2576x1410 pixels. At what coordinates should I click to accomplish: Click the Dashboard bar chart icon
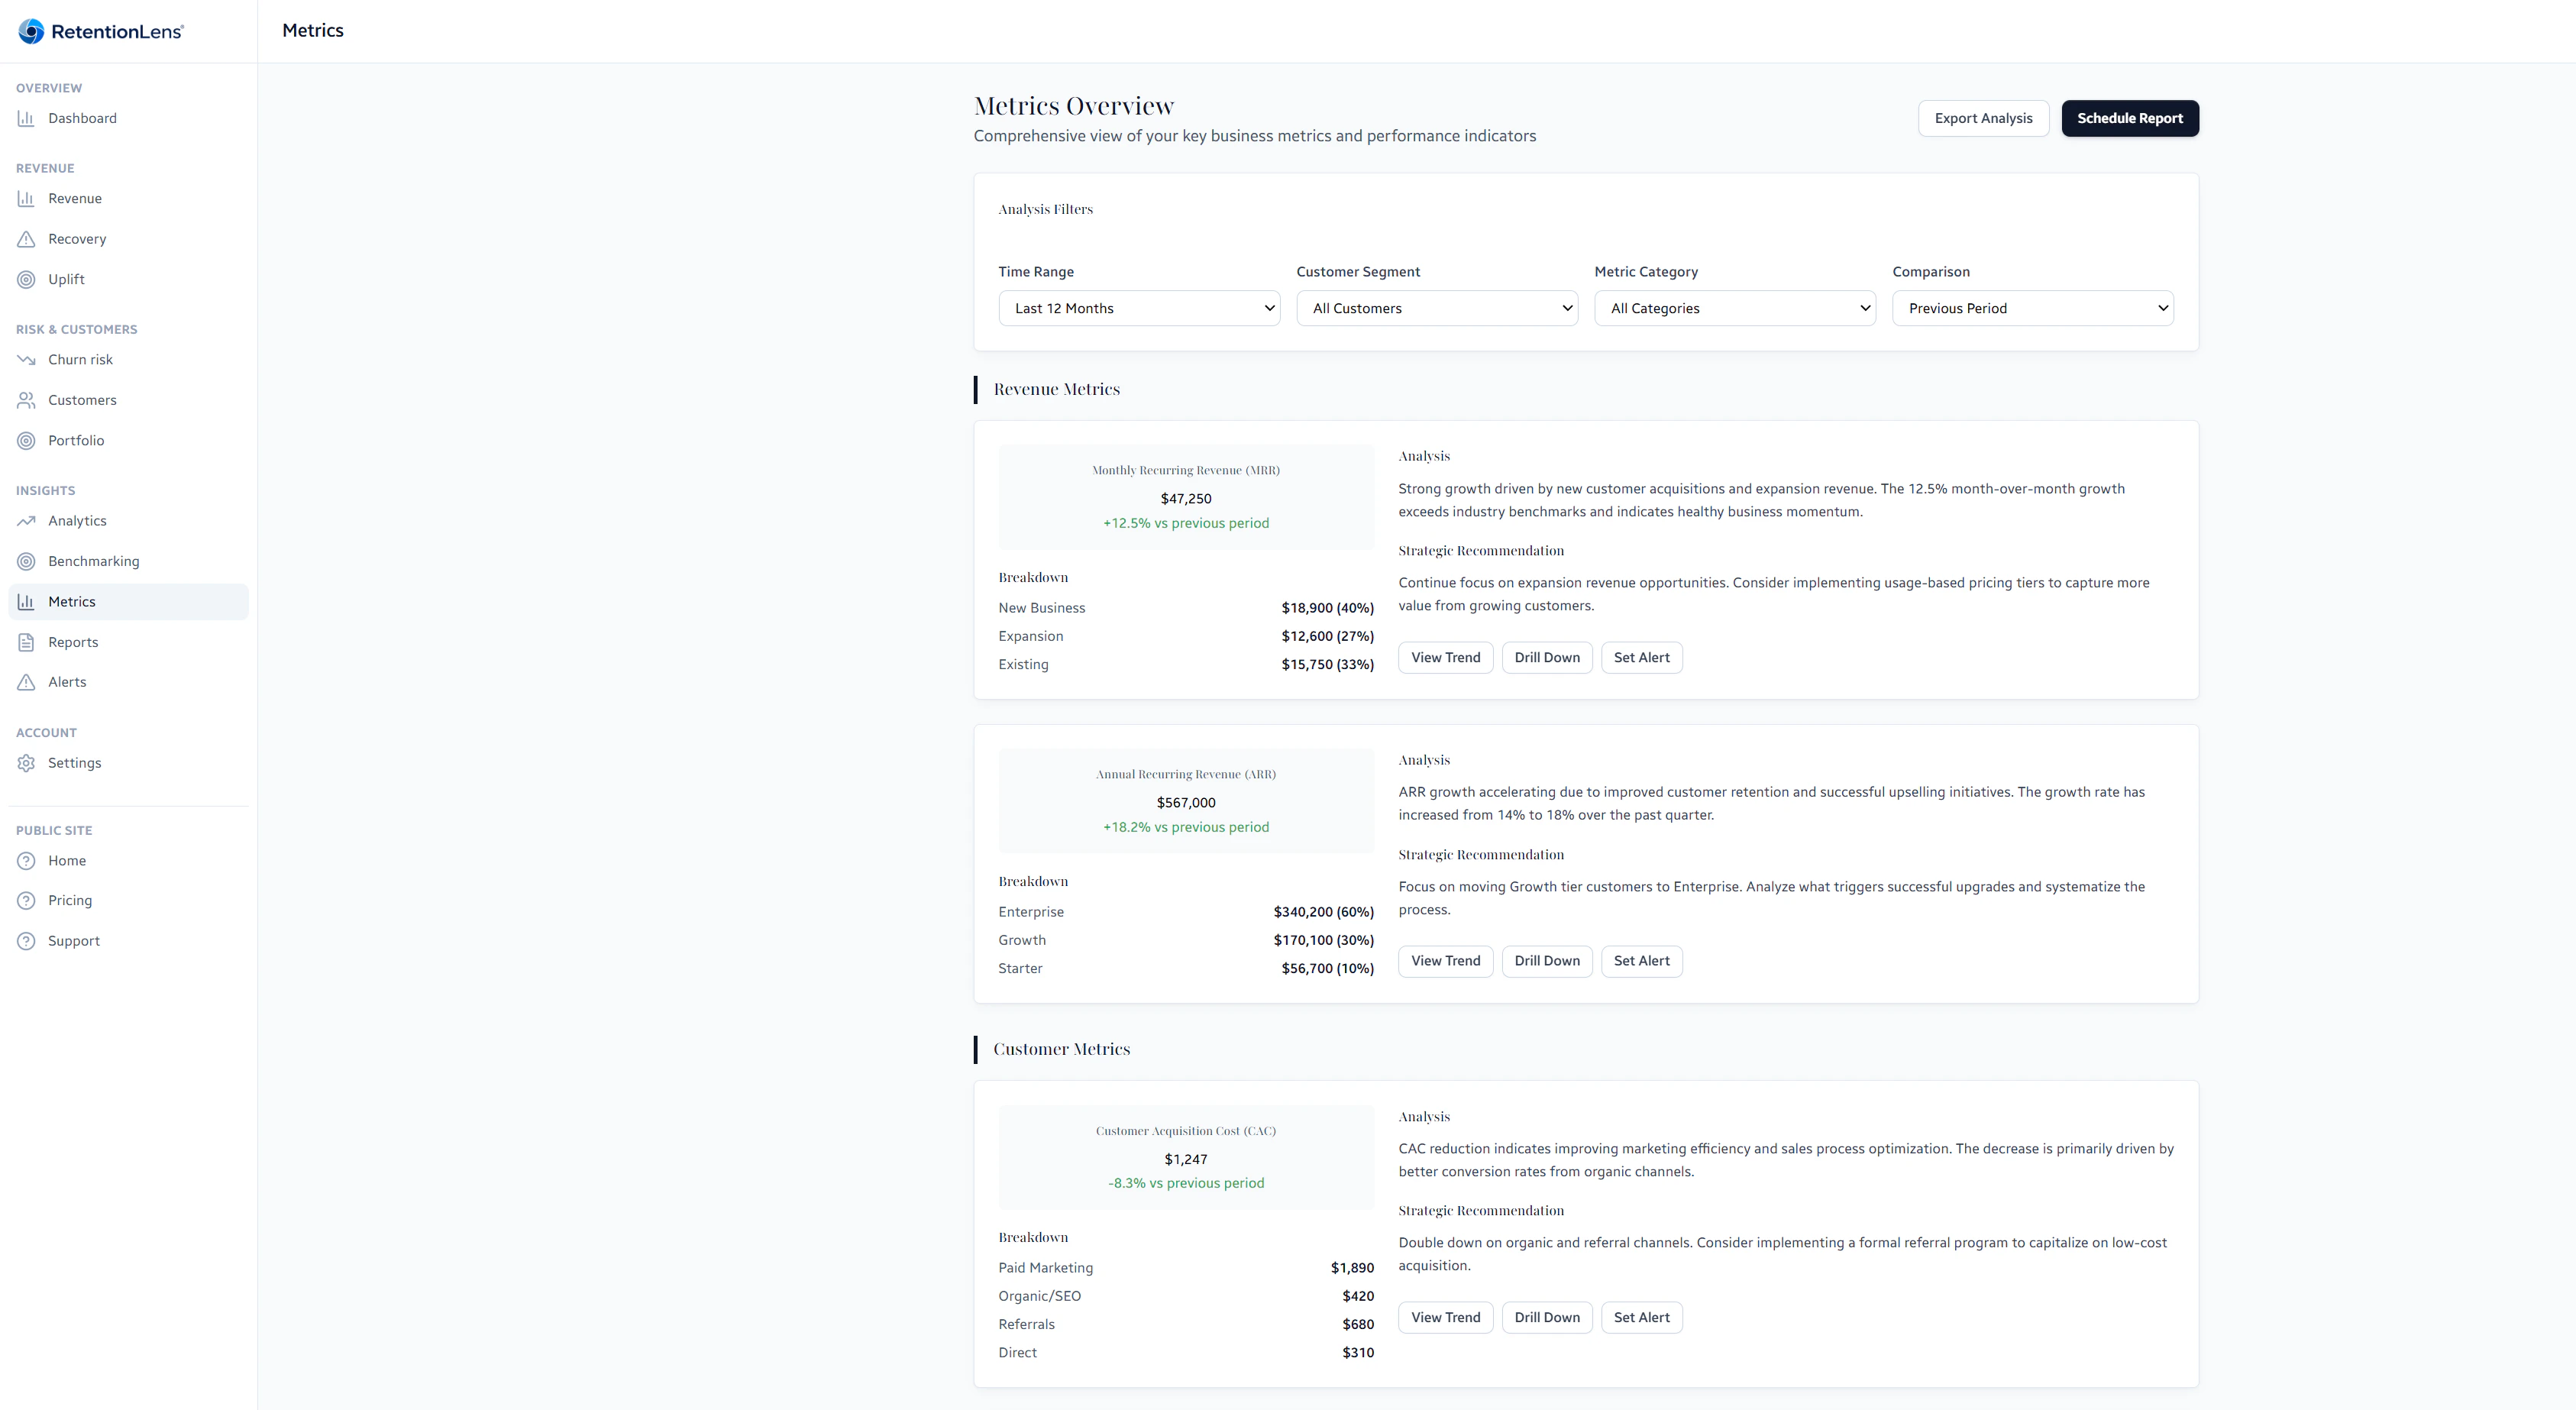pyautogui.click(x=26, y=118)
